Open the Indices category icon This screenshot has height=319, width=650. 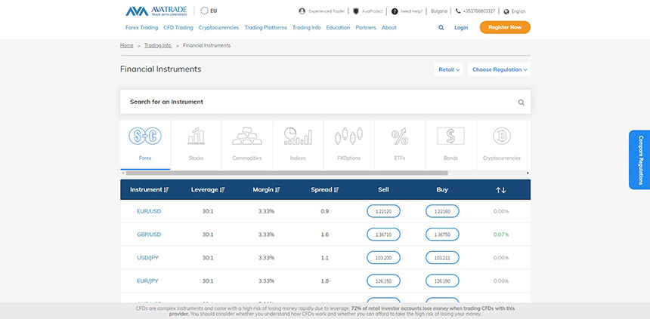click(x=298, y=136)
